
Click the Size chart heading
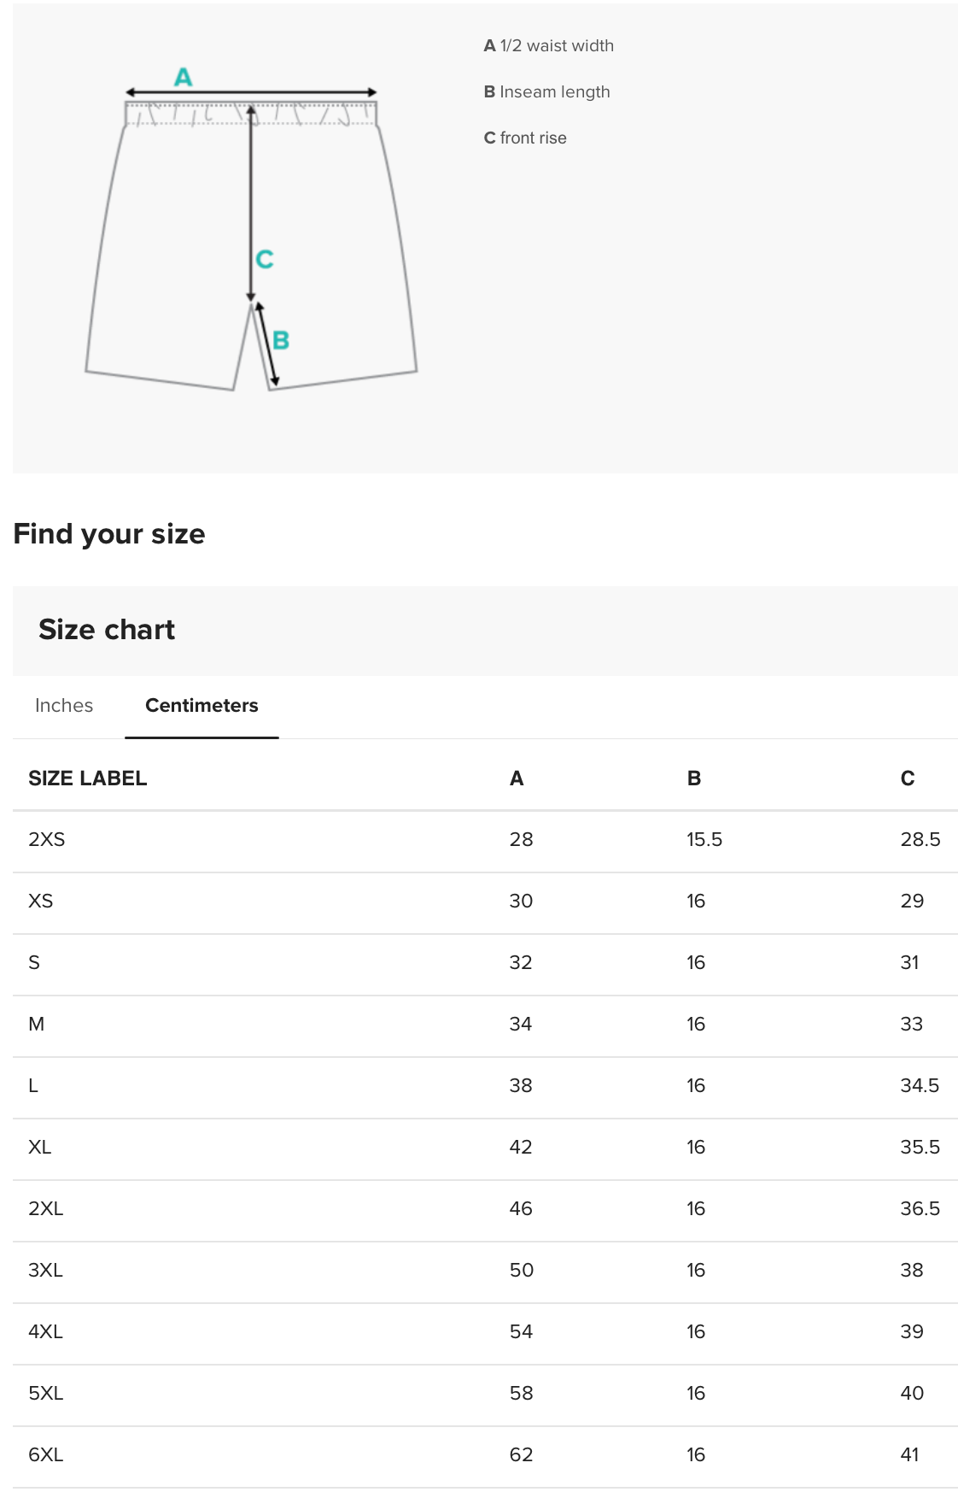(x=107, y=630)
